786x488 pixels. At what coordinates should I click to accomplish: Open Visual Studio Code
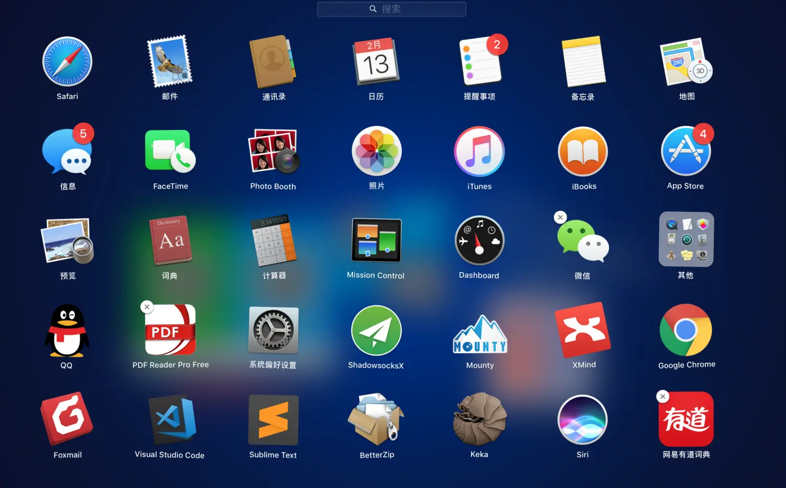click(x=173, y=419)
